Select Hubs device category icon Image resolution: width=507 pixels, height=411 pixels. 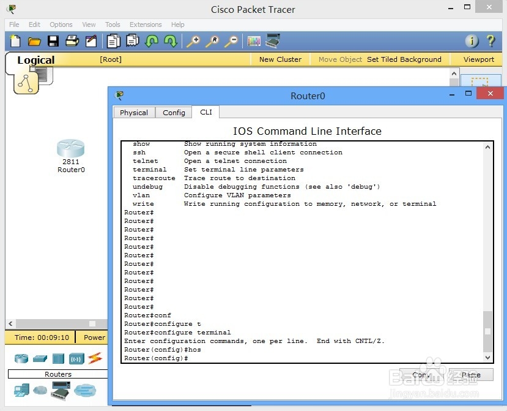[x=58, y=358]
